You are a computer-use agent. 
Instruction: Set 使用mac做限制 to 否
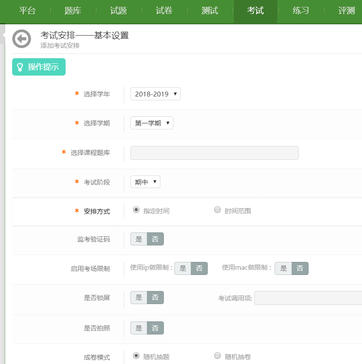pos(300,268)
